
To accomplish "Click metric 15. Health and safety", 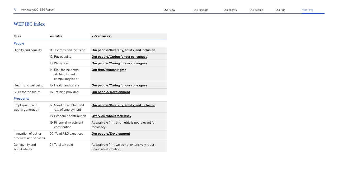I will point(64,85).
